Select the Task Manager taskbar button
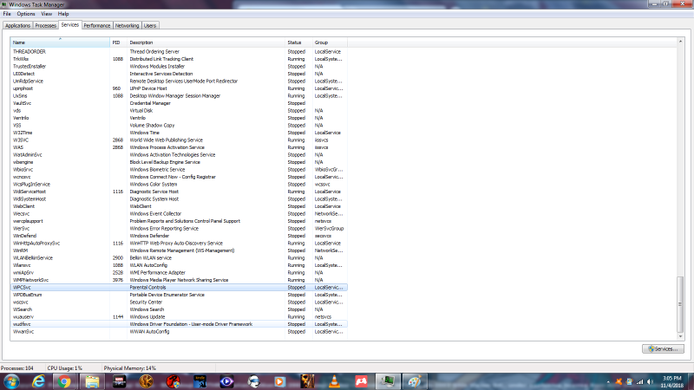Image resolution: width=694 pixels, height=390 pixels. pyautogui.click(x=388, y=381)
